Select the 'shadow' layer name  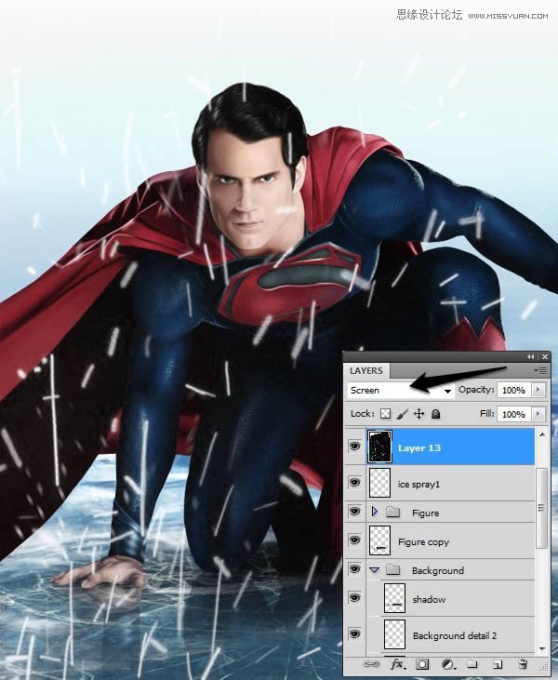coord(429,600)
